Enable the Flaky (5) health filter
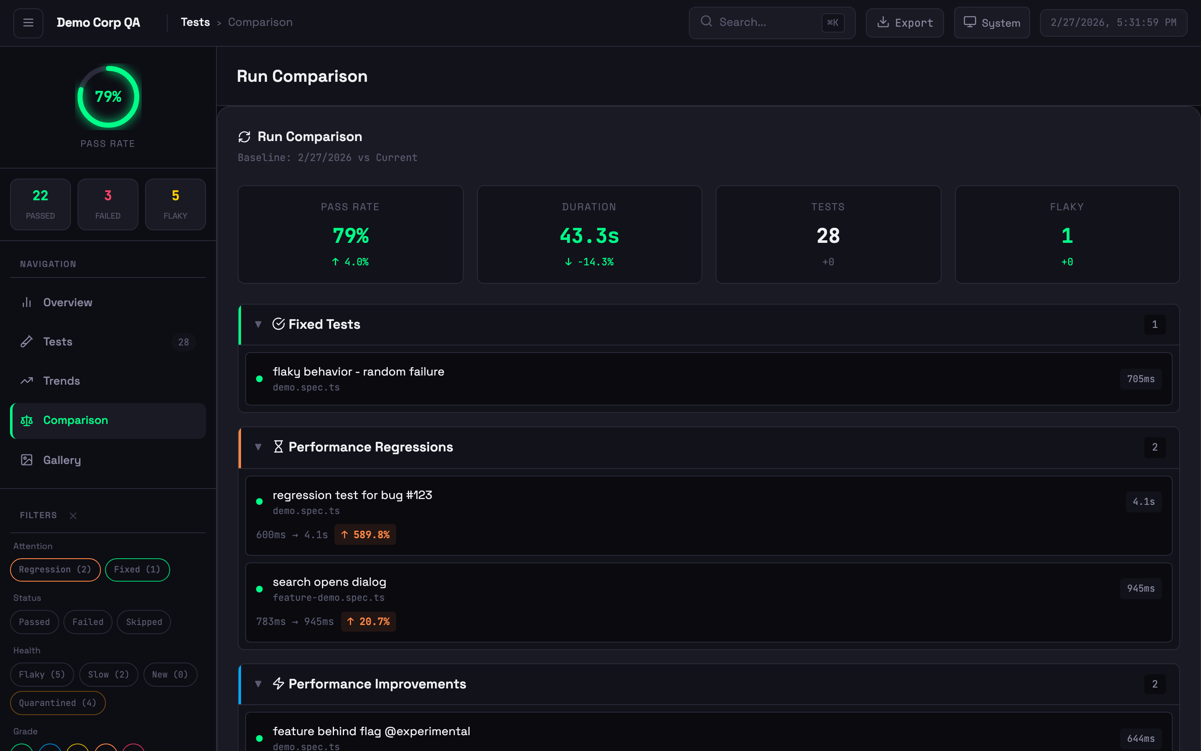Image resolution: width=1201 pixels, height=751 pixels. [42, 675]
